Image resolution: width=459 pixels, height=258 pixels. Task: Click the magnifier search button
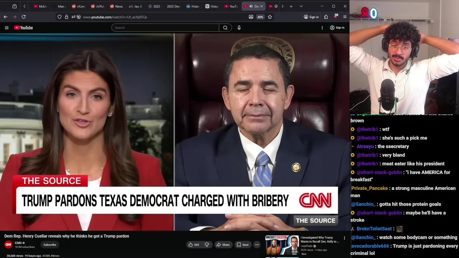pos(225,28)
